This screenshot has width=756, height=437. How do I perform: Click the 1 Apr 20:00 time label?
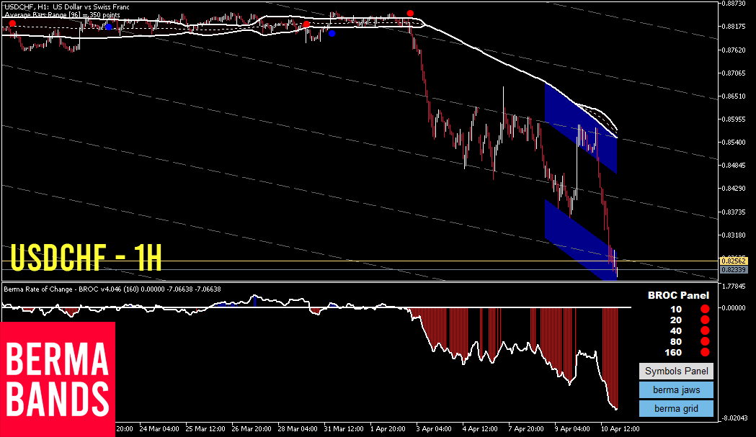[x=388, y=429]
